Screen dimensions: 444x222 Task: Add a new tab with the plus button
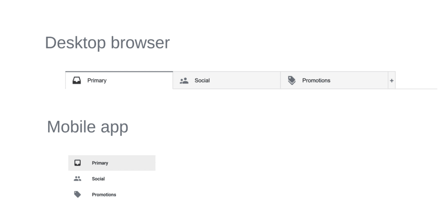pyautogui.click(x=392, y=80)
